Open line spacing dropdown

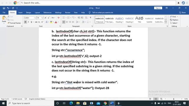[x=79, y=22]
